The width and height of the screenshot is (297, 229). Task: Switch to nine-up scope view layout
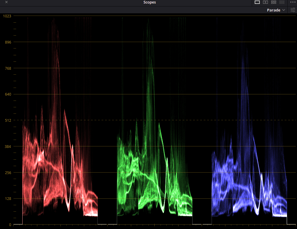[x=282, y=2]
